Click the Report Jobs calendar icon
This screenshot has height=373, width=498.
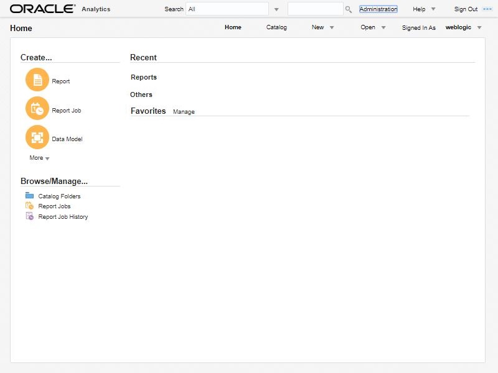(29, 206)
